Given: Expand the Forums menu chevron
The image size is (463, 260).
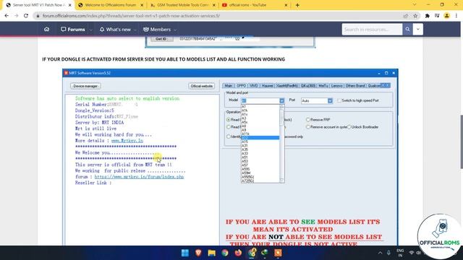Looking at the screenshot, I should tap(91, 30).
